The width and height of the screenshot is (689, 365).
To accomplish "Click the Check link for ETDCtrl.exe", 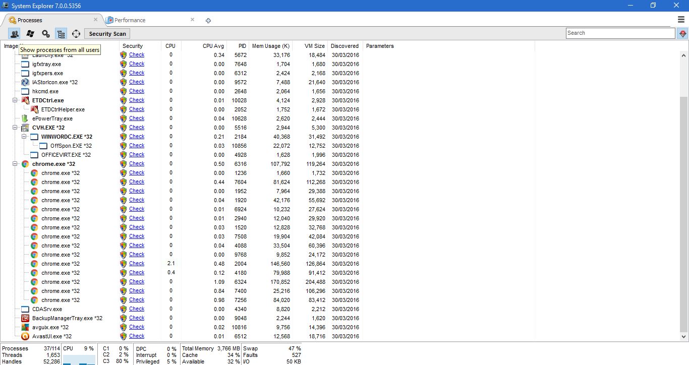I will (137, 100).
